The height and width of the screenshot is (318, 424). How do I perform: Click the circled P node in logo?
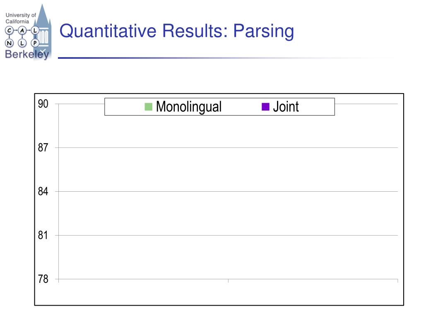pos(35,43)
